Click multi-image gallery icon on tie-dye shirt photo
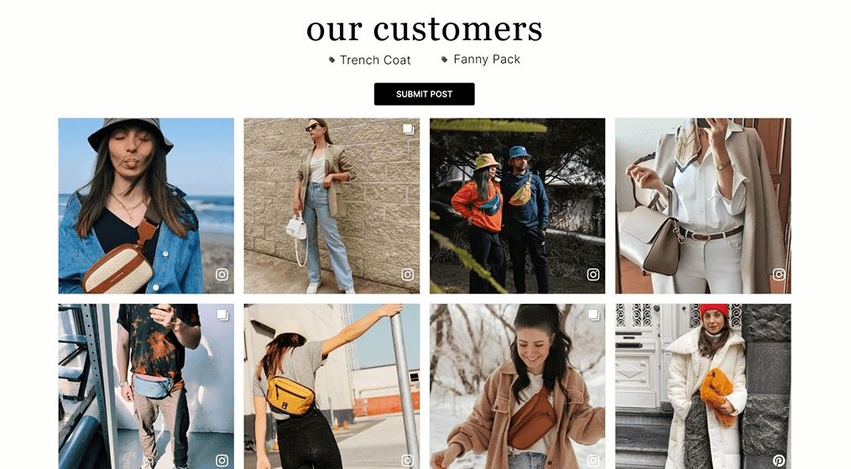 tap(222, 315)
